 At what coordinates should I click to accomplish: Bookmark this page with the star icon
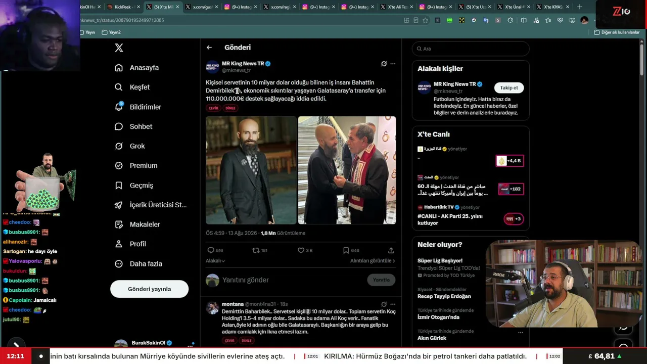click(425, 20)
